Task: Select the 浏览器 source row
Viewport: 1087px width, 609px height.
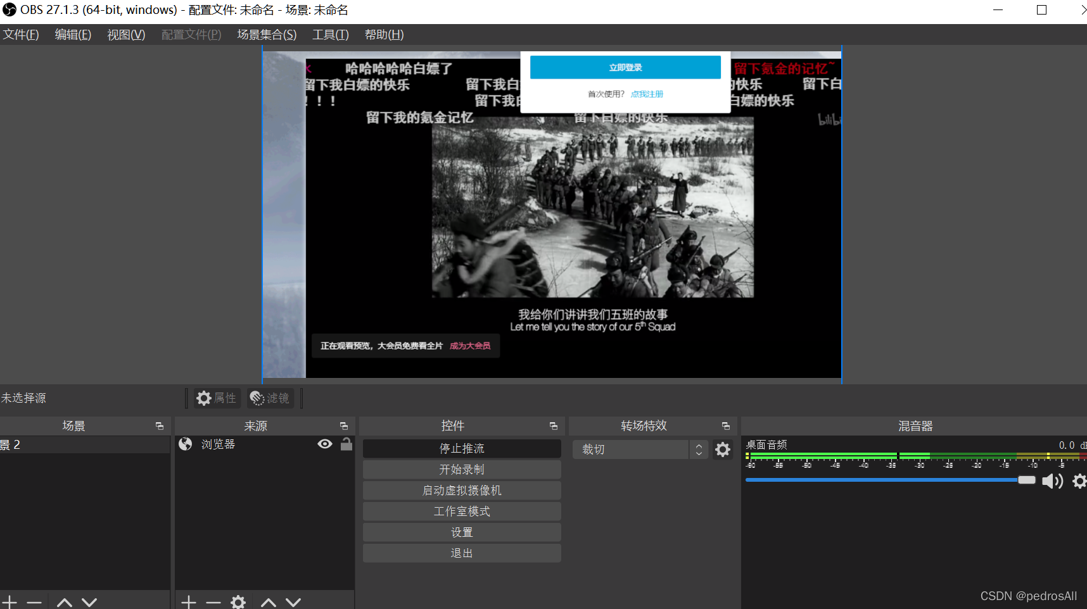Action: [264, 444]
